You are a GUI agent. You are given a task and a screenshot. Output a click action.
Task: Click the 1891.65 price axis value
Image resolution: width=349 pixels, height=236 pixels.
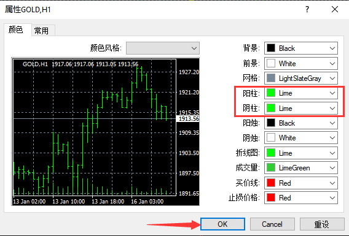189,193
